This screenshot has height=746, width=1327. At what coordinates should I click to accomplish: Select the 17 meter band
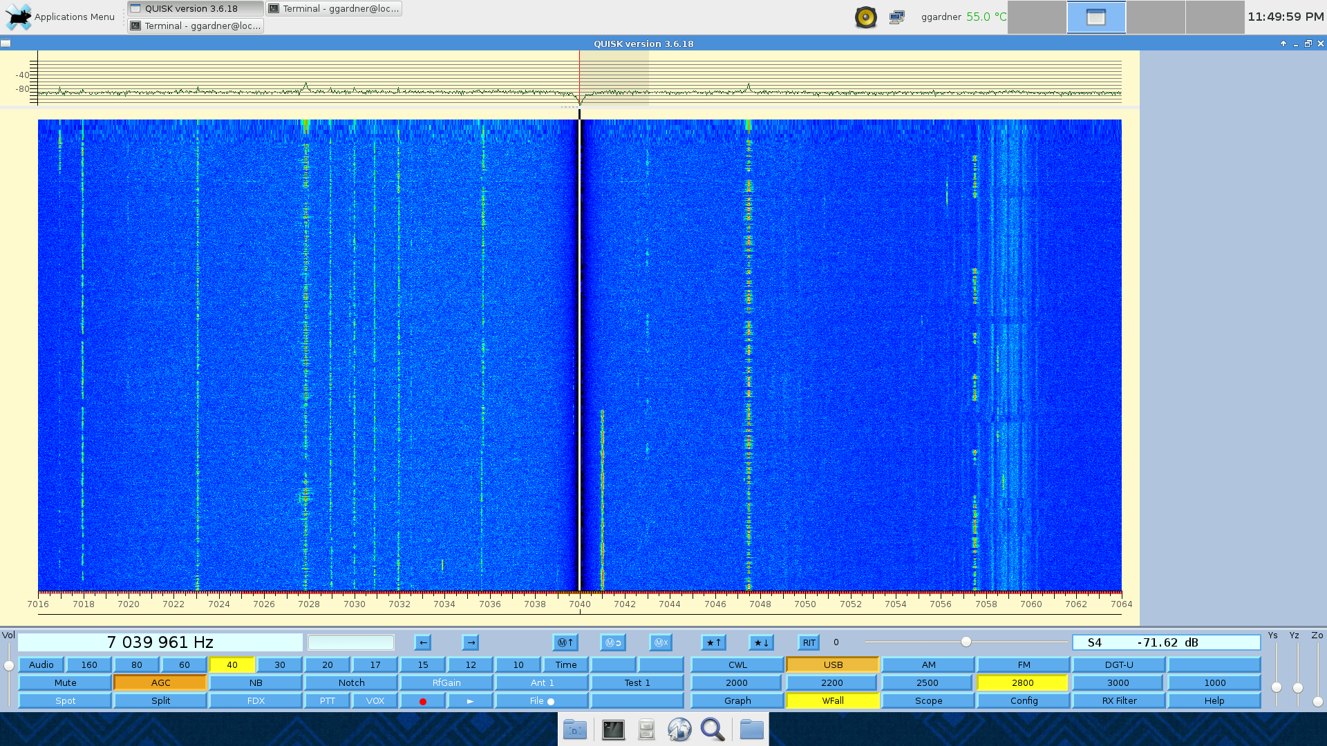375,665
